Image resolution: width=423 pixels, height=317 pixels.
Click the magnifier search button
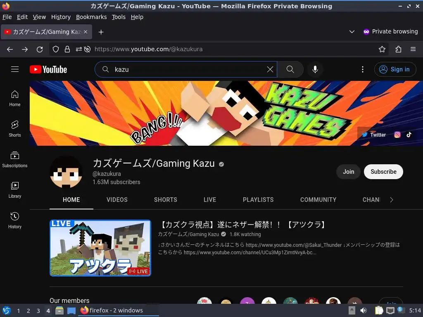click(290, 69)
